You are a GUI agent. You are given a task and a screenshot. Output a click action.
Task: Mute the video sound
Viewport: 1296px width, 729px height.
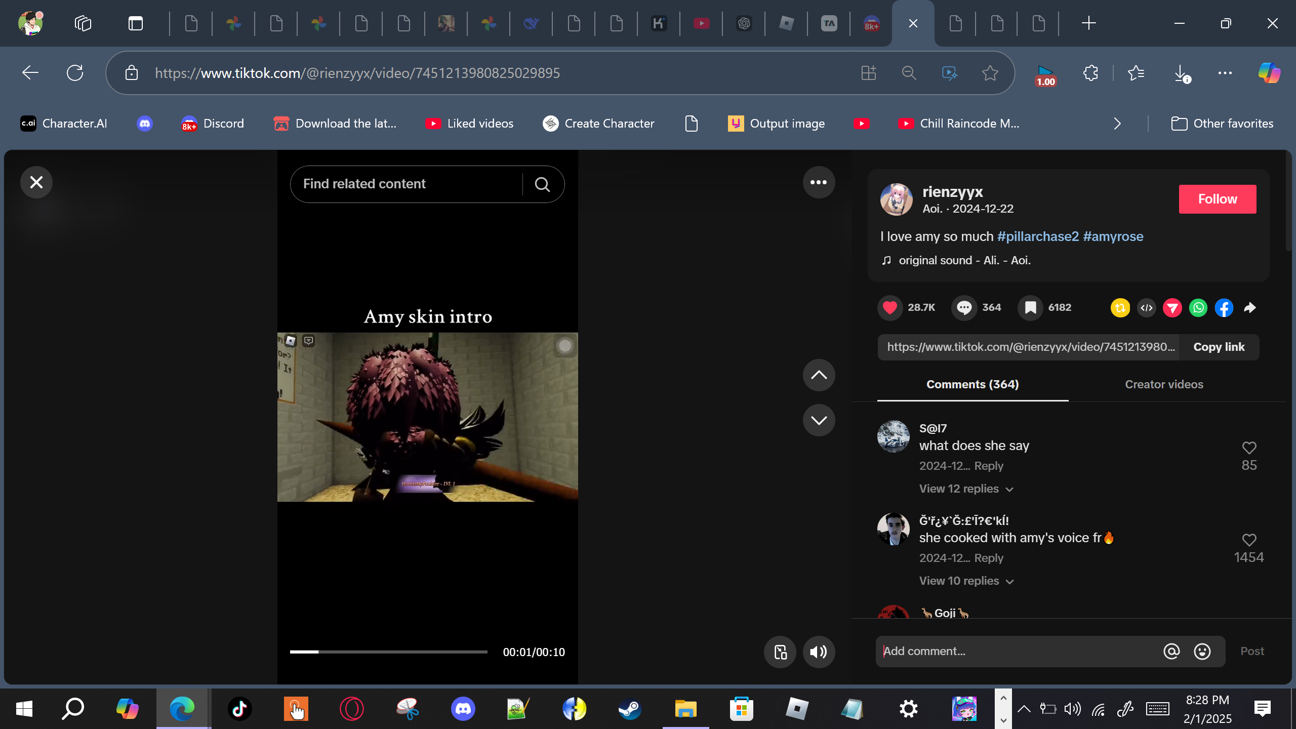(x=818, y=652)
